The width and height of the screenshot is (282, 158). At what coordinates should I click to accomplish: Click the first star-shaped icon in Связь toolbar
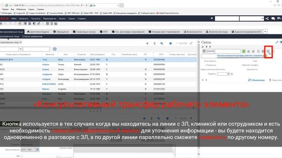click(x=249, y=51)
